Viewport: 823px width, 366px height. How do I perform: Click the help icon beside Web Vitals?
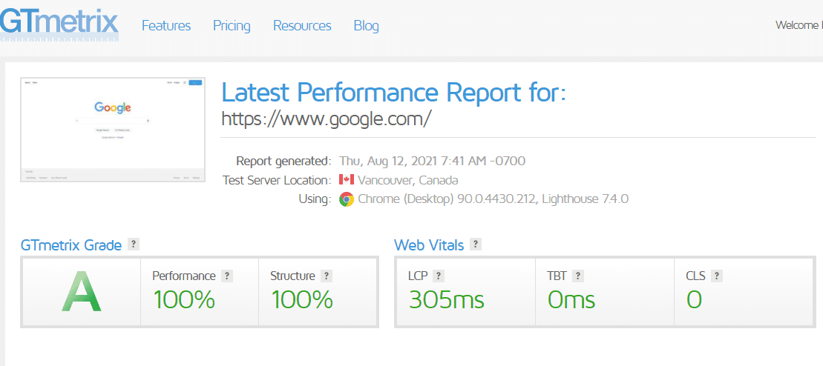pyautogui.click(x=476, y=244)
